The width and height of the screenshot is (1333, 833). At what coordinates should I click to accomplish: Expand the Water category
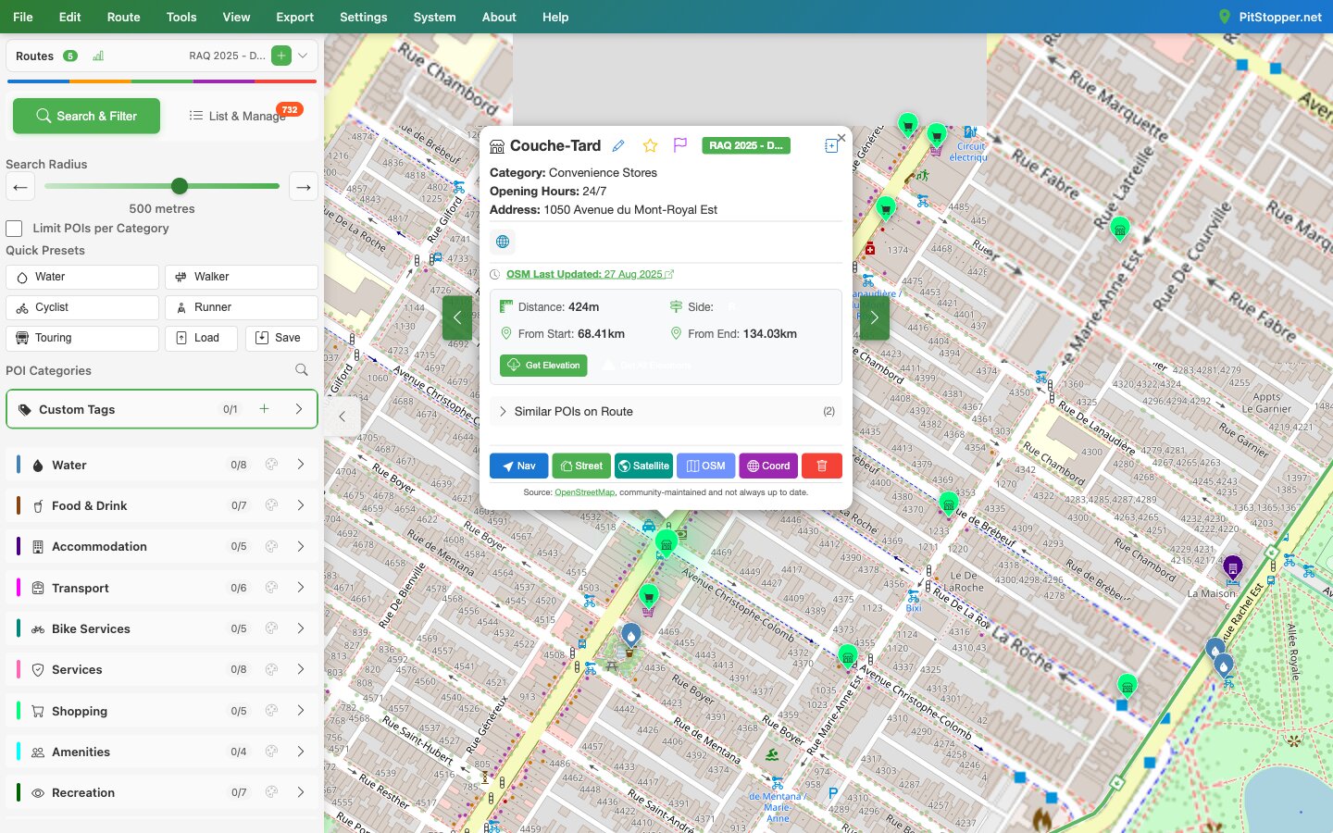pos(301,465)
